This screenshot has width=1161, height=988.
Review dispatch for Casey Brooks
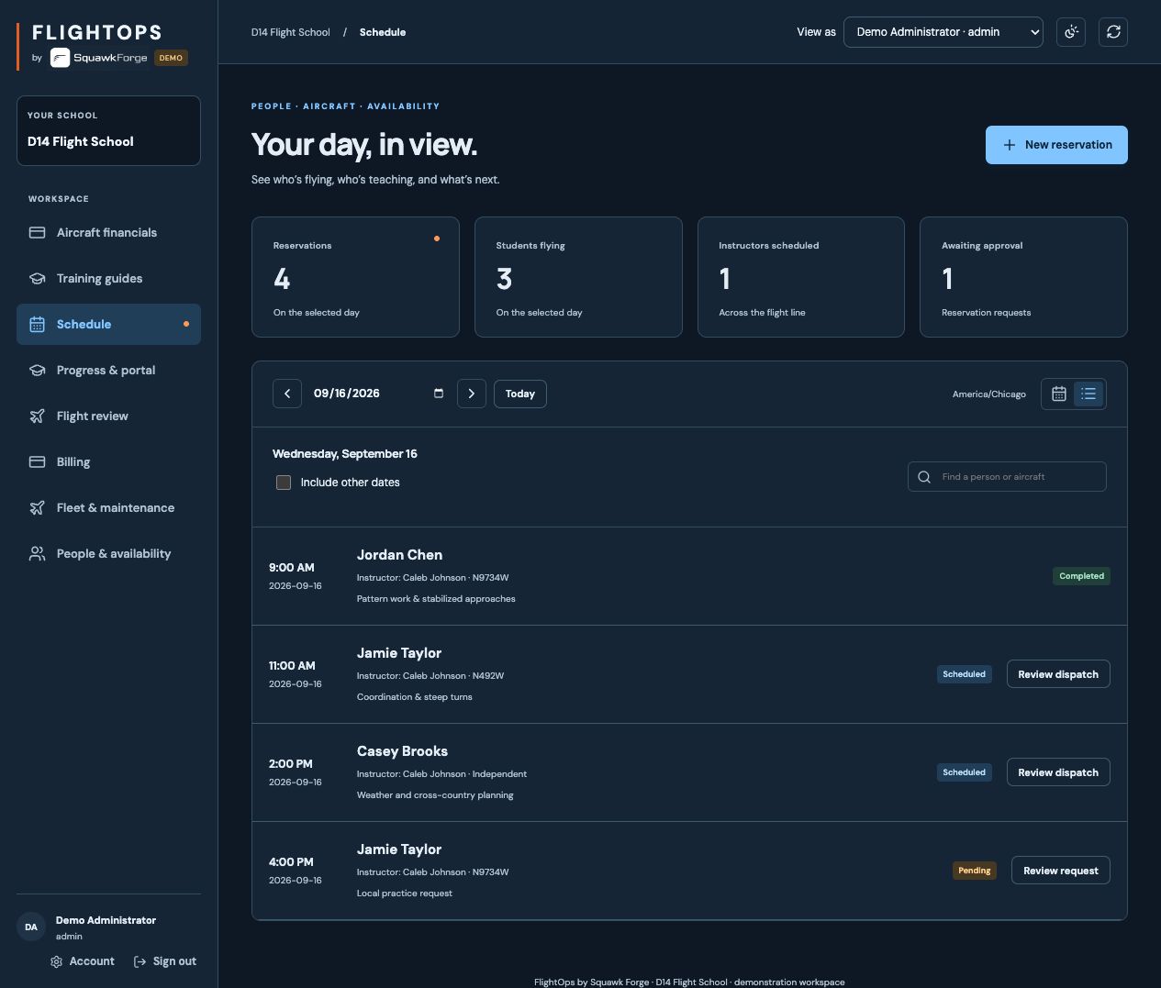pyautogui.click(x=1058, y=772)
